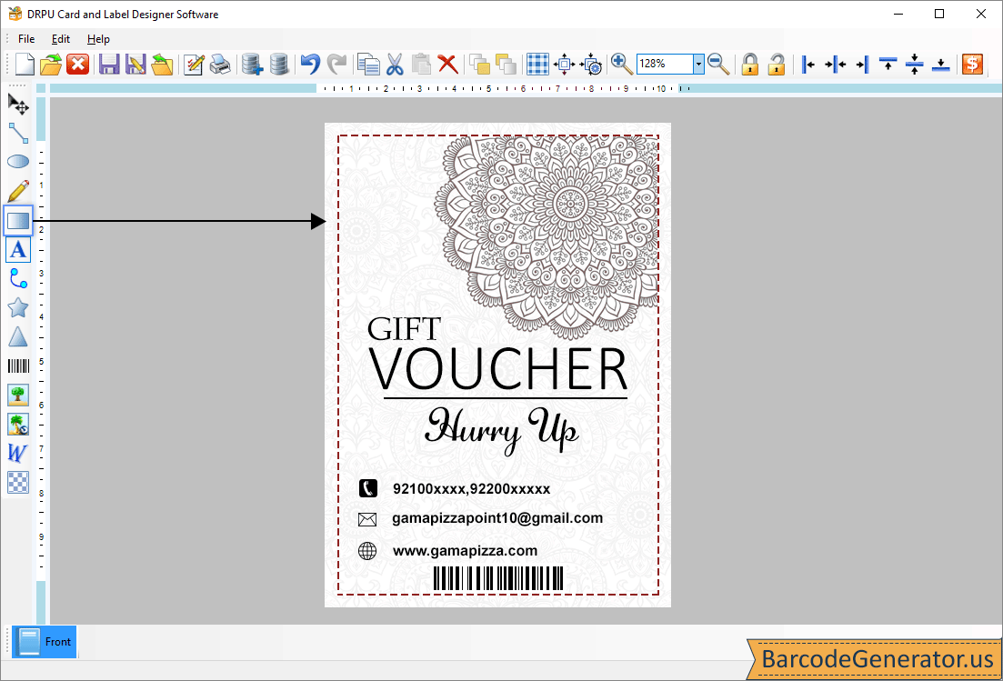Image resolution: width=1003 pixels, height=681 pixels.
Task: Open the image library palm tree tool
Action: (x=18, y=424)
